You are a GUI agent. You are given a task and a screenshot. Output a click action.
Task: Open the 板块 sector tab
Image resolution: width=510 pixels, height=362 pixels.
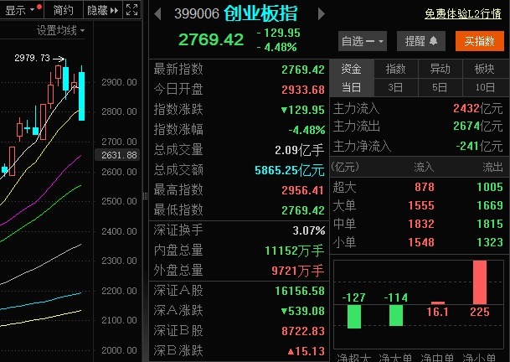coord(484,69)
